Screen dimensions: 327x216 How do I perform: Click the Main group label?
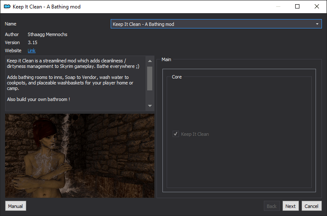[166, 59]
